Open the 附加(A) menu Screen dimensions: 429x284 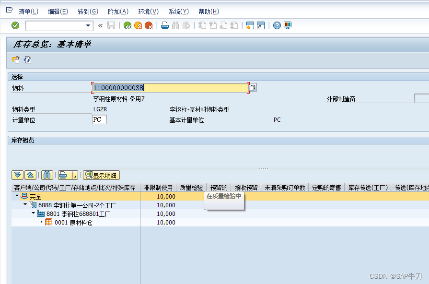coord(118,12)
